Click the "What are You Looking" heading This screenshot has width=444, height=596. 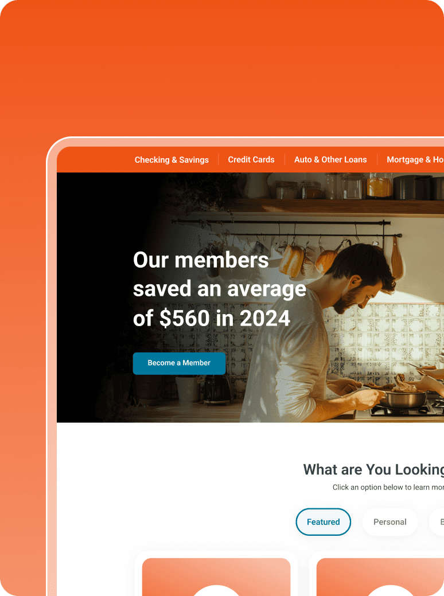point(373,469)
